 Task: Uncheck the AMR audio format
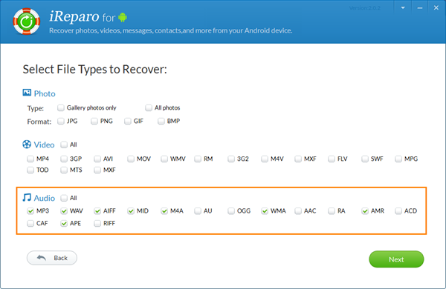[x=365, y=211]
